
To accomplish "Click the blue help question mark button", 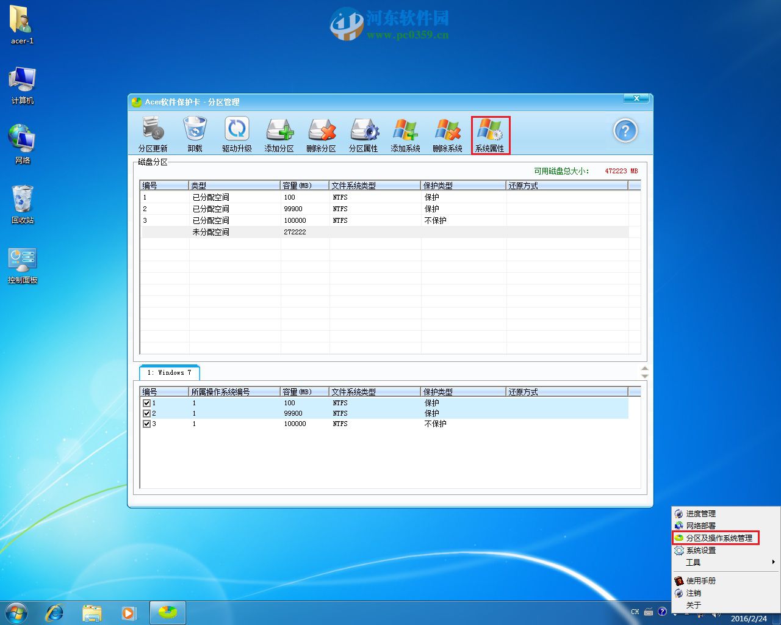I will click(625, 131).
